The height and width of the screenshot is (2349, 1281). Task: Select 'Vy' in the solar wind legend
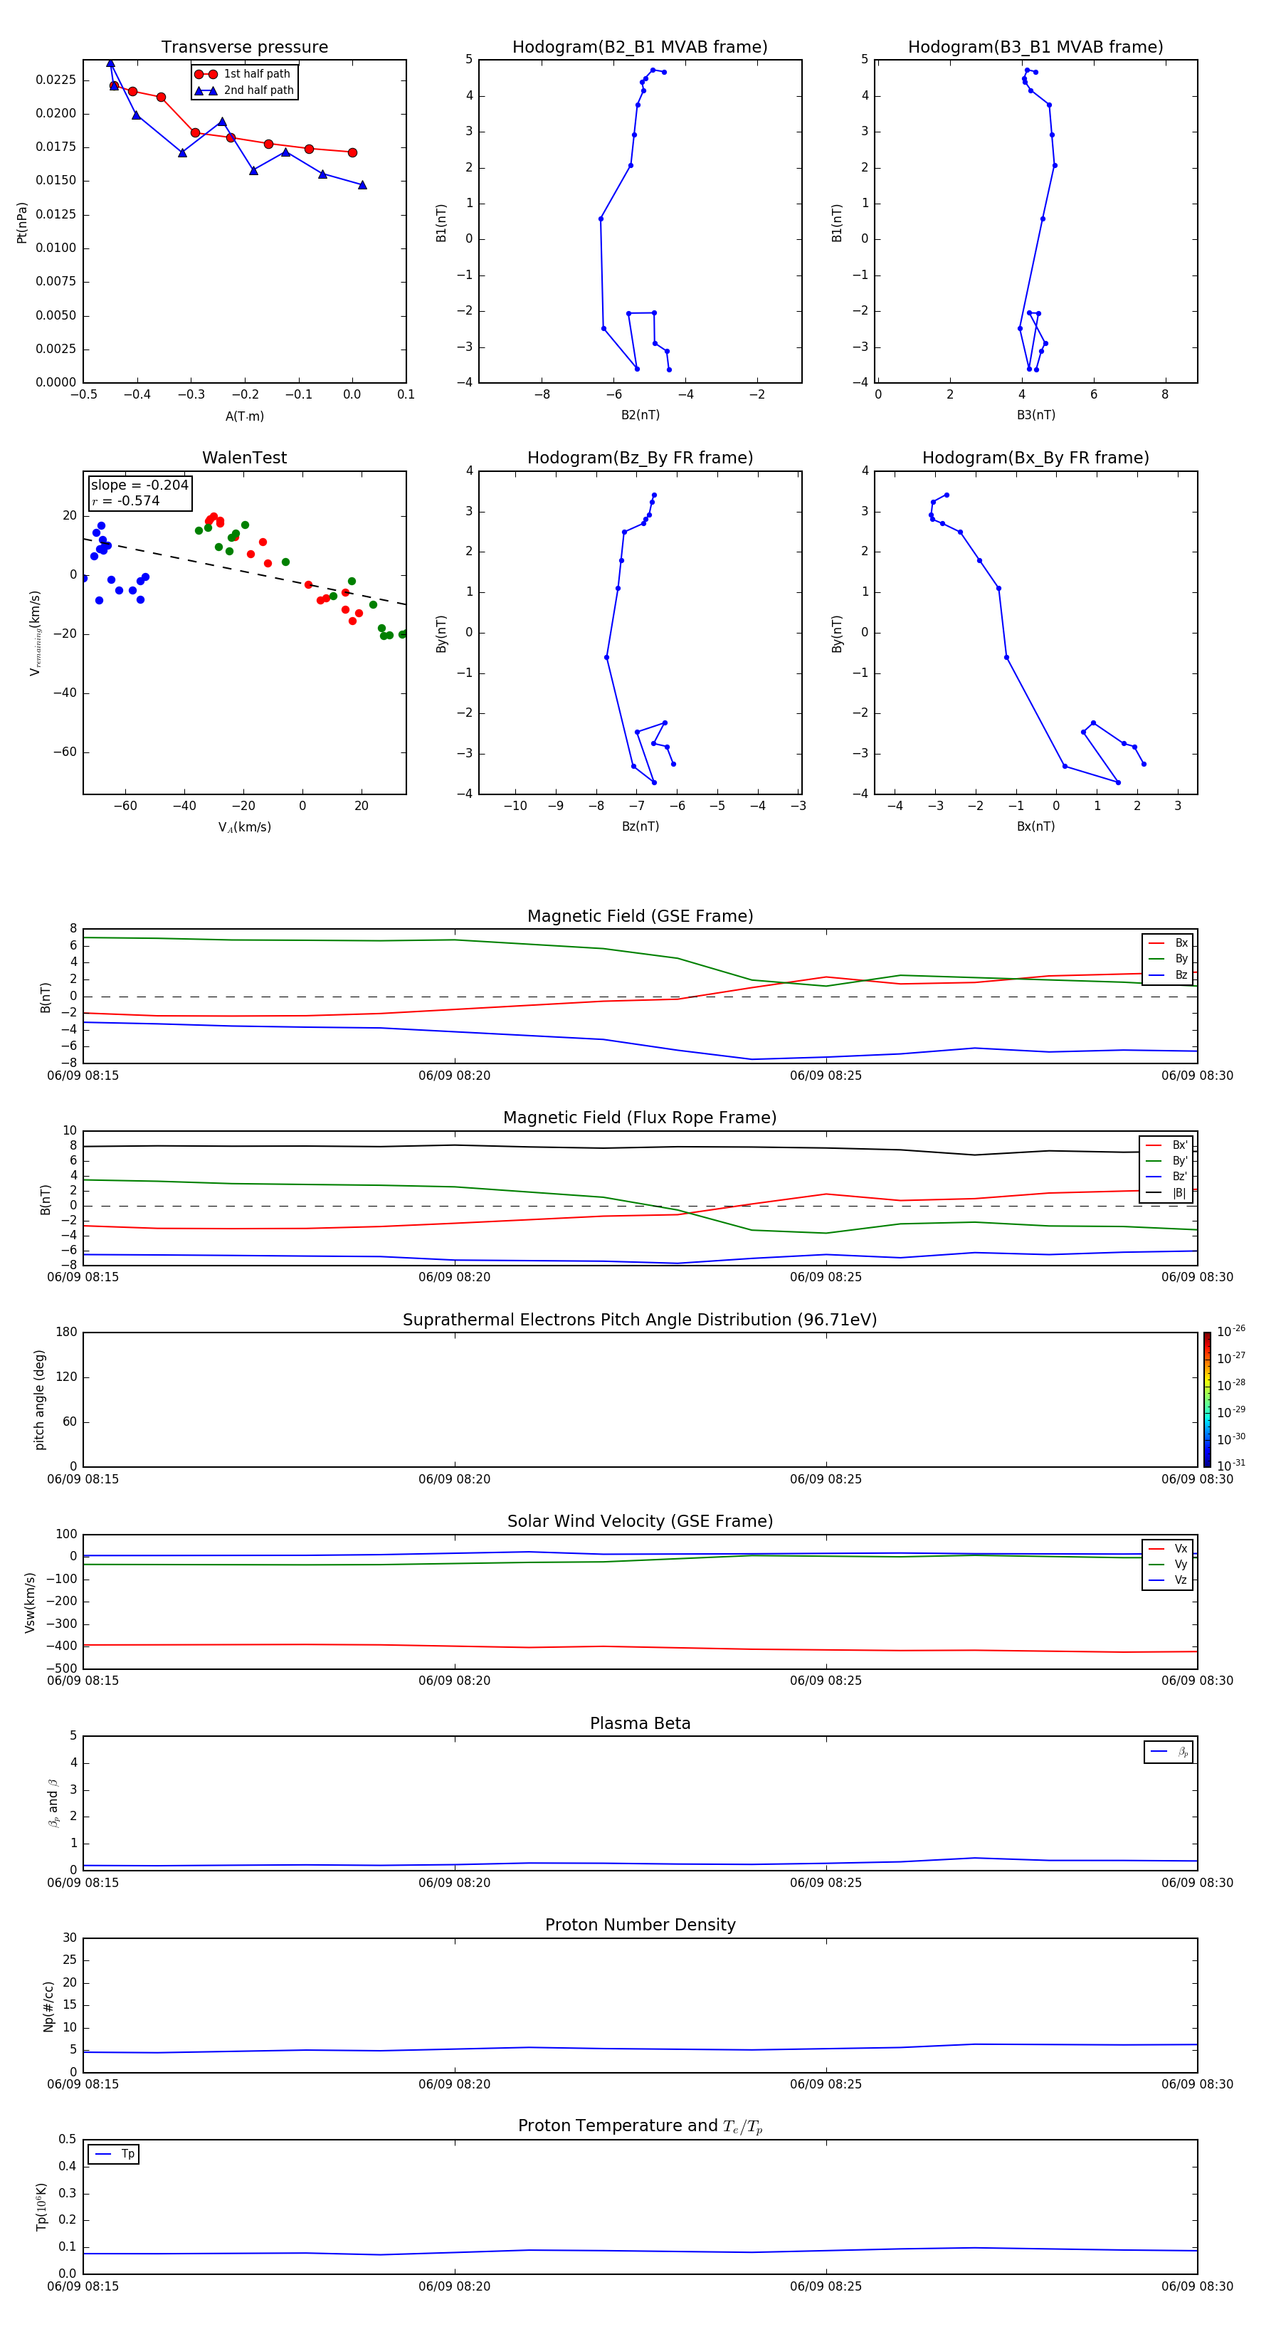point(1168,1564)
